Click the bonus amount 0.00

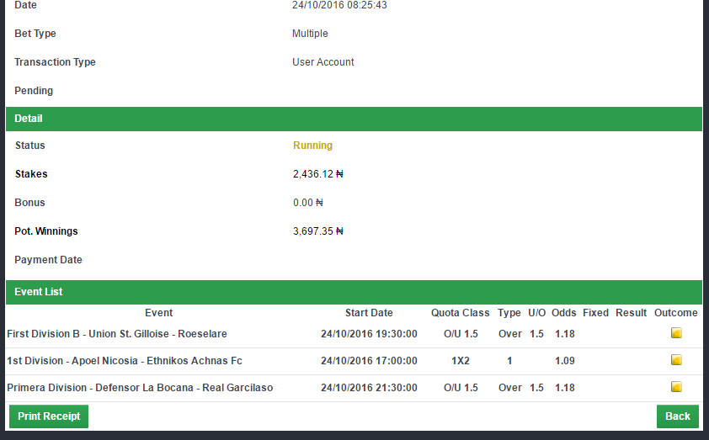click(x=308, y=203)
